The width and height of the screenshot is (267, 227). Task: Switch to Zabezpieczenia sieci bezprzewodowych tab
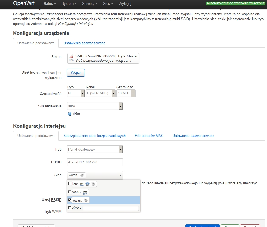tap(94, 136)
